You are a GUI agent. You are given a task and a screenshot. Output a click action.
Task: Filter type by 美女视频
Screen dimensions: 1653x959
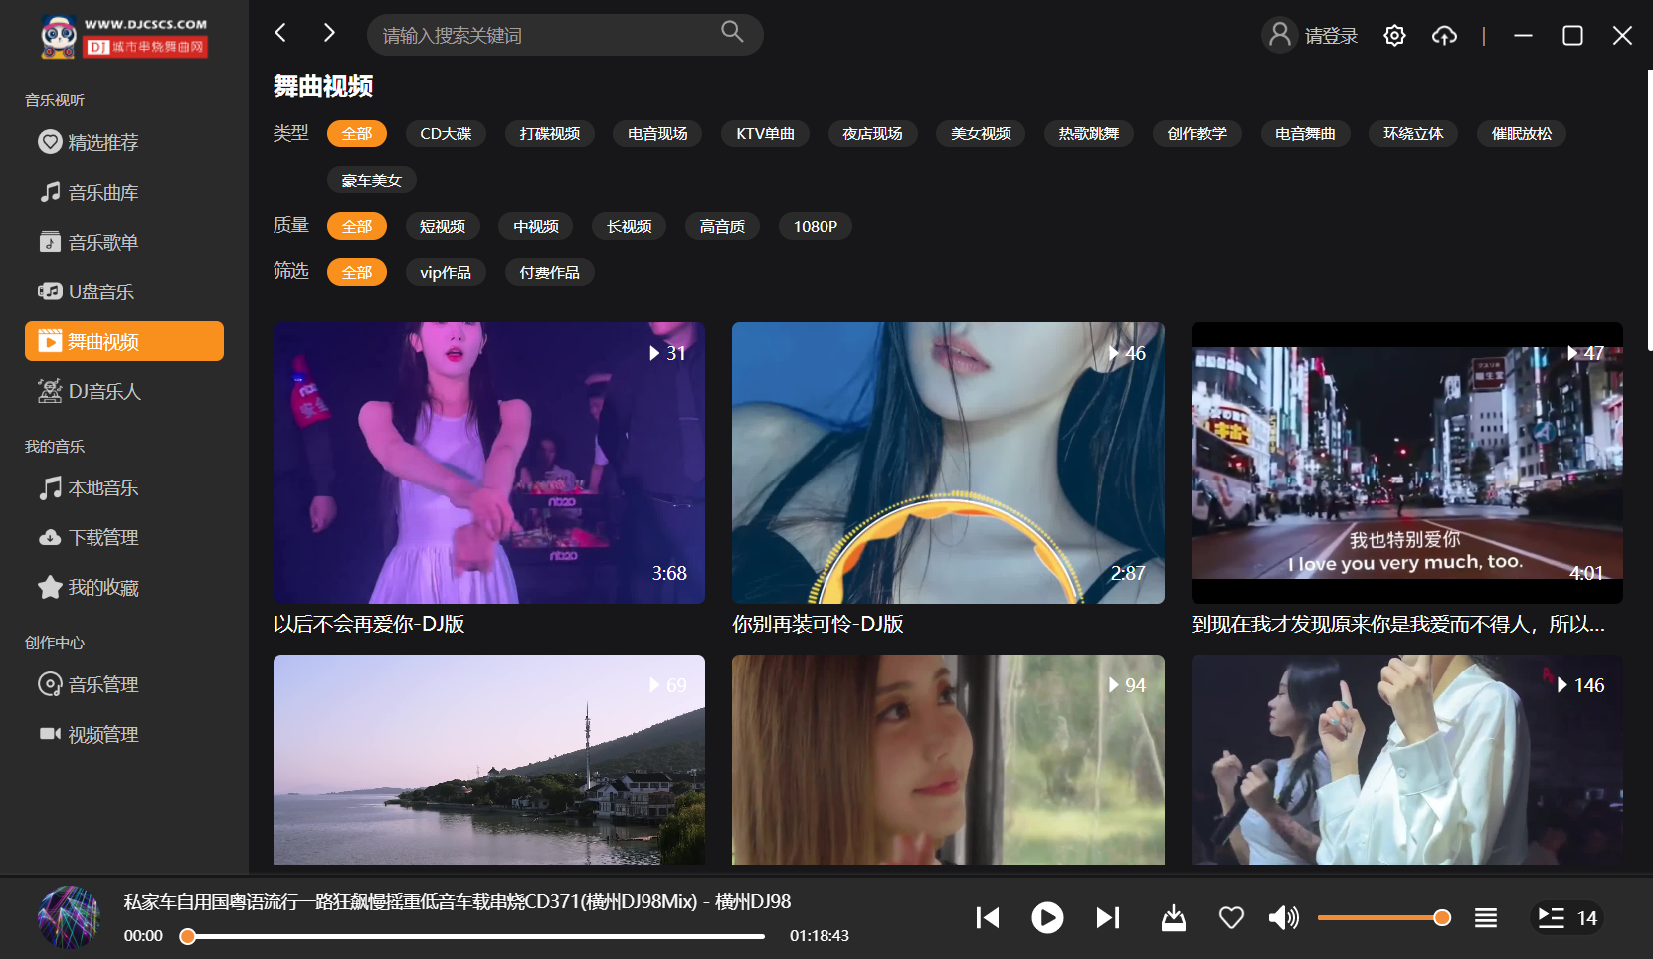click(x=981, y=133)
